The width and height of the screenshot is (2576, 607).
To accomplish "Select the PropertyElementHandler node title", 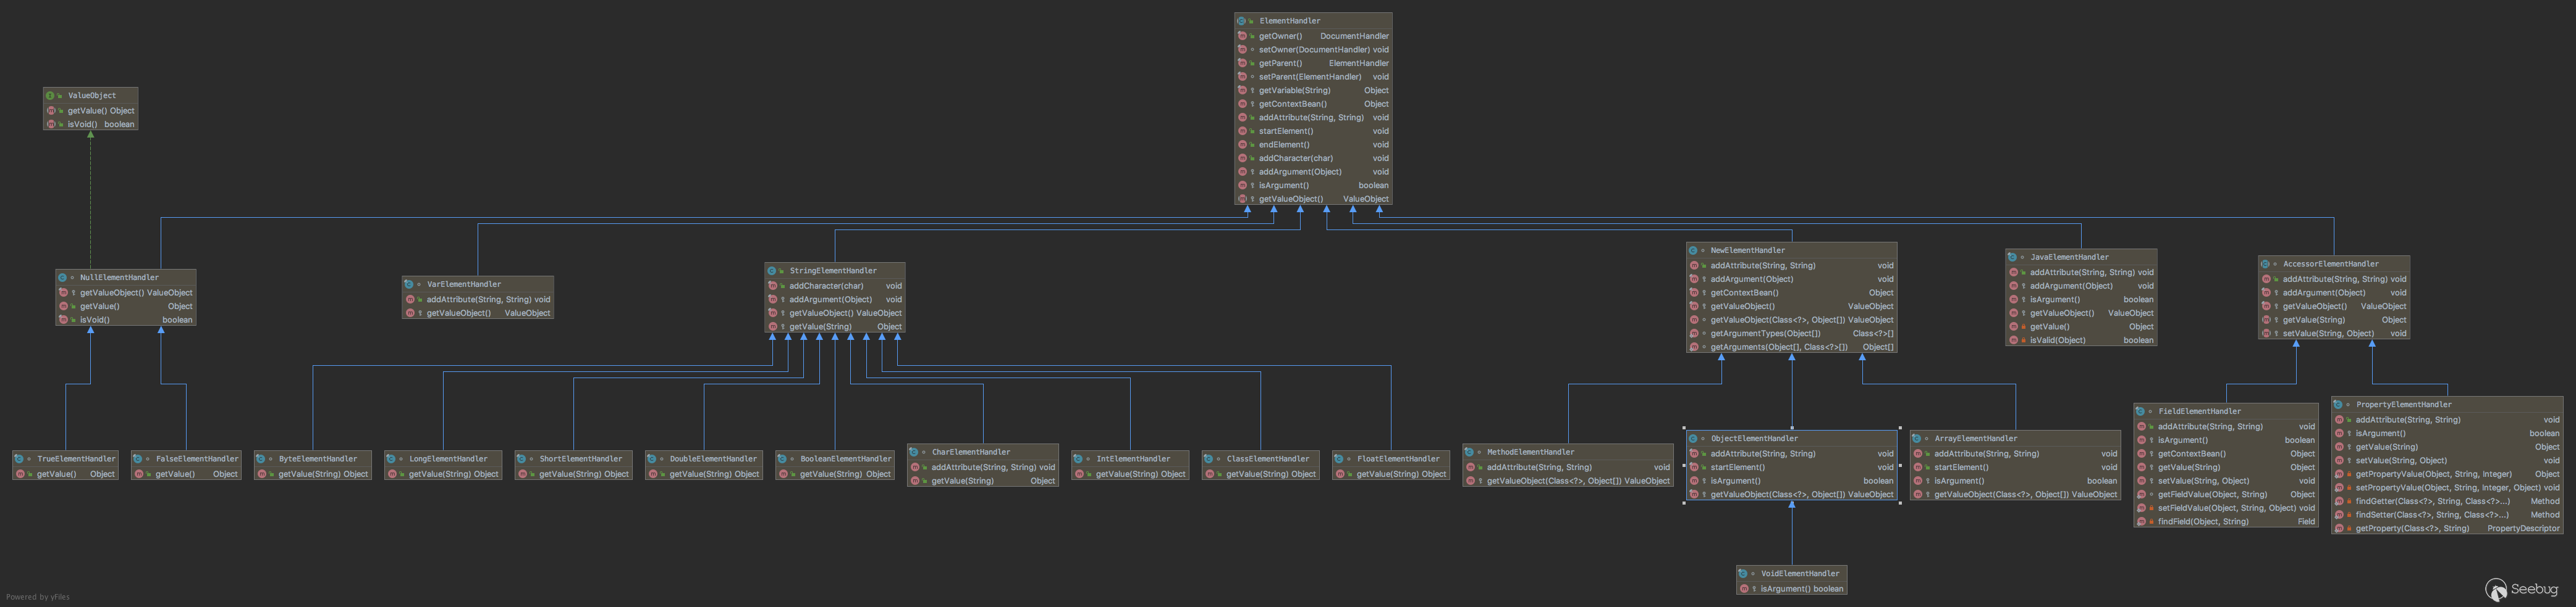I will point(2403,404).
